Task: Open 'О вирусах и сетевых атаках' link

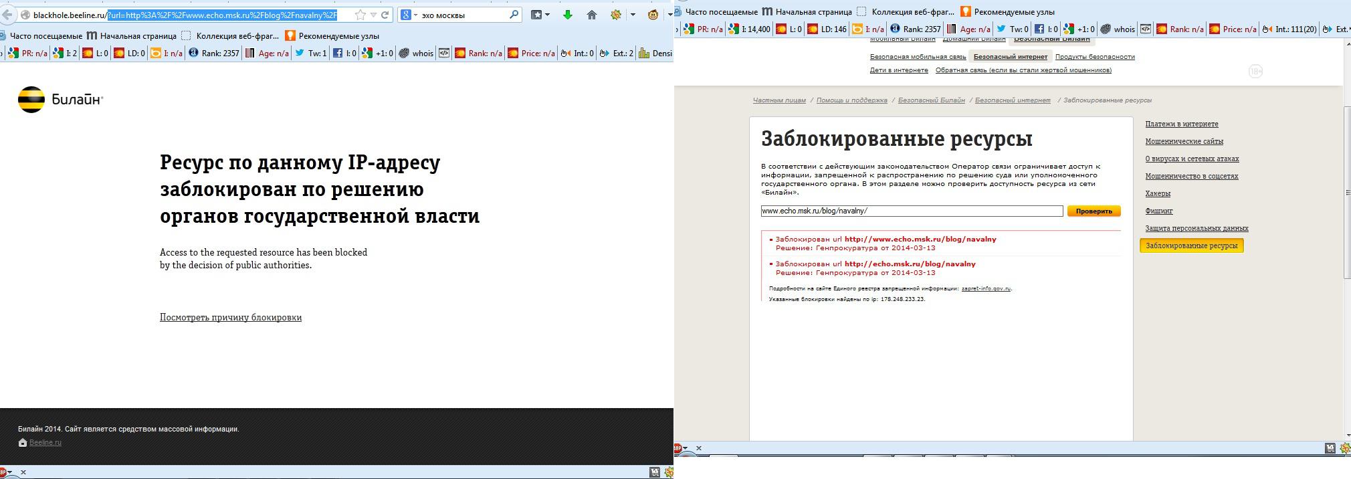Action: pyautogui.click(x=1192, y=159)
